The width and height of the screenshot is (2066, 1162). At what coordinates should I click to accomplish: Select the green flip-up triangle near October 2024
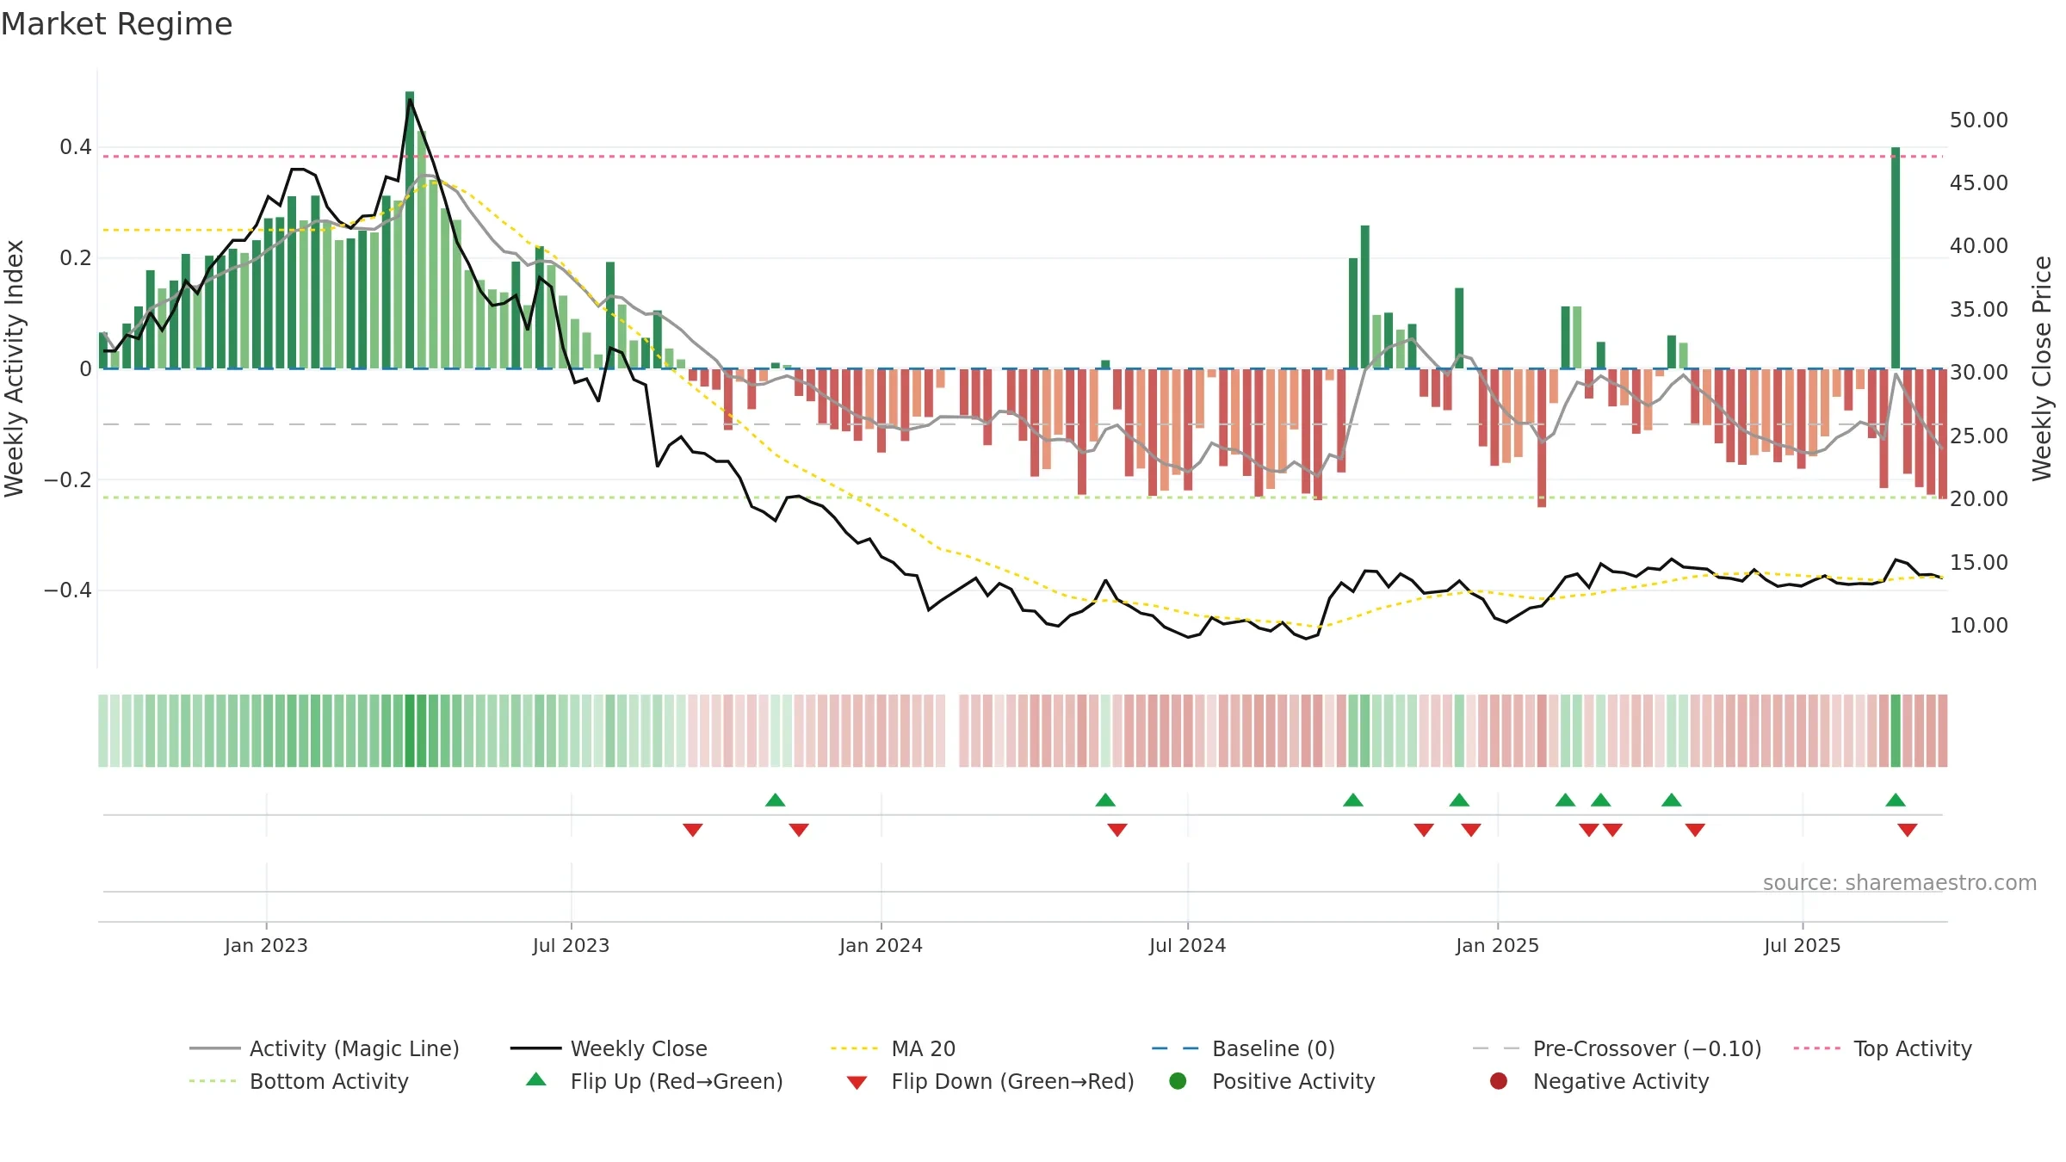click(1353, 800)
